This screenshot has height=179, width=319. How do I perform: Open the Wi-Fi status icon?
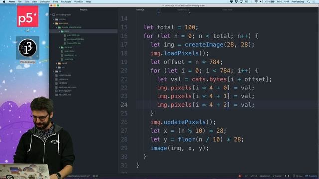[x=256, y=2]
